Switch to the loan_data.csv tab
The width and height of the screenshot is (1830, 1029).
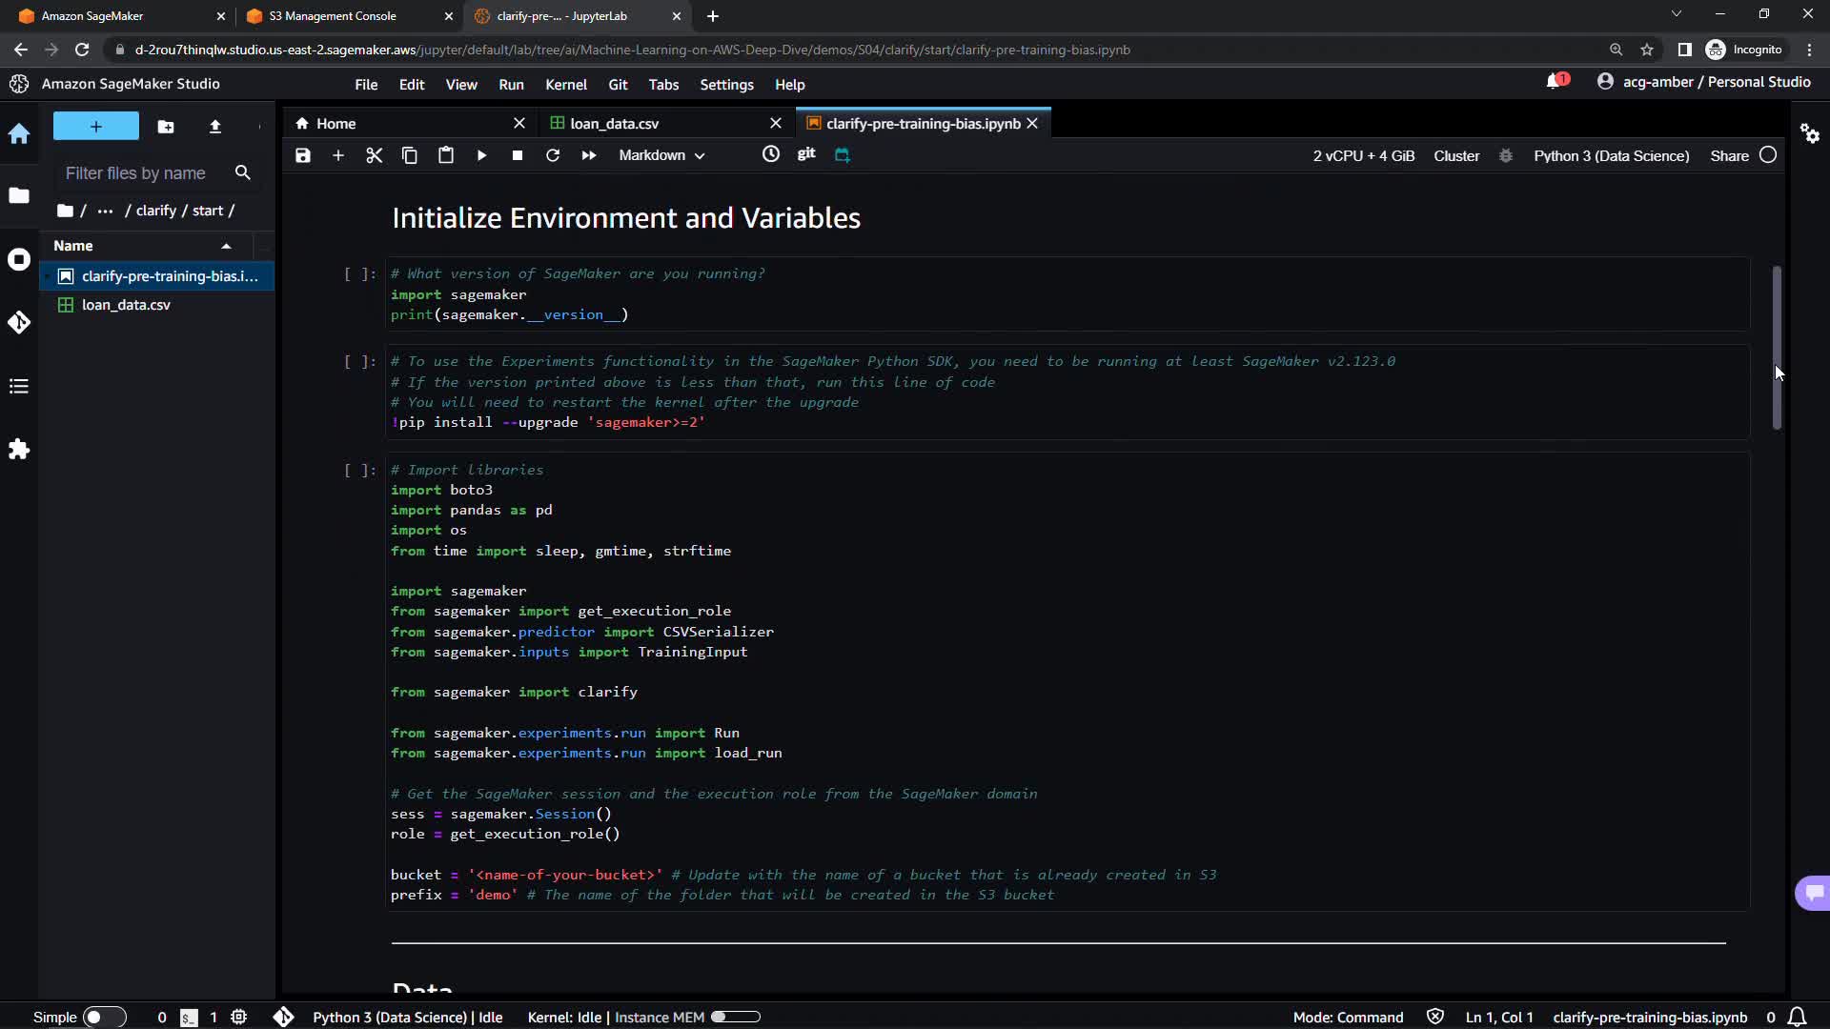click(614, 124)
